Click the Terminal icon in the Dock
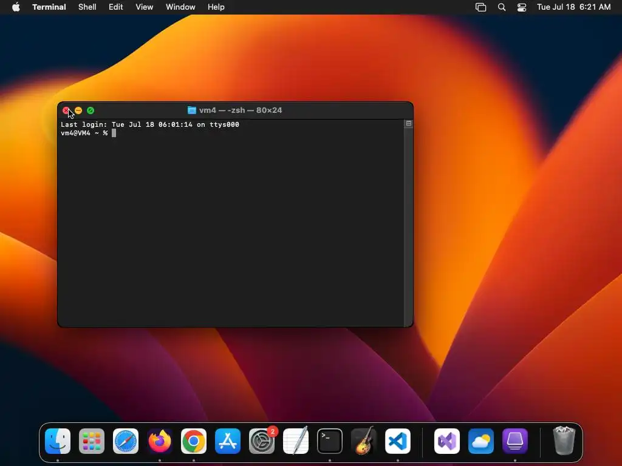The image size is (622, 466). tap(330, 441)
